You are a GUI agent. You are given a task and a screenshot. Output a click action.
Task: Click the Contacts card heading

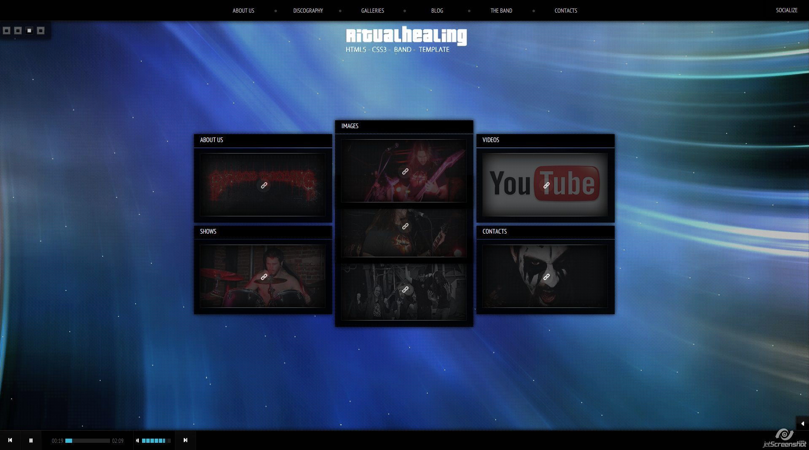(x=495, y=232)
